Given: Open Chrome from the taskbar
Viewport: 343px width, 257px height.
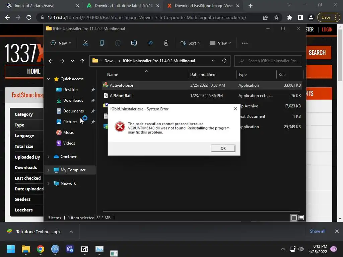Looking at the screenshot, I should click(x=41, y=249).
